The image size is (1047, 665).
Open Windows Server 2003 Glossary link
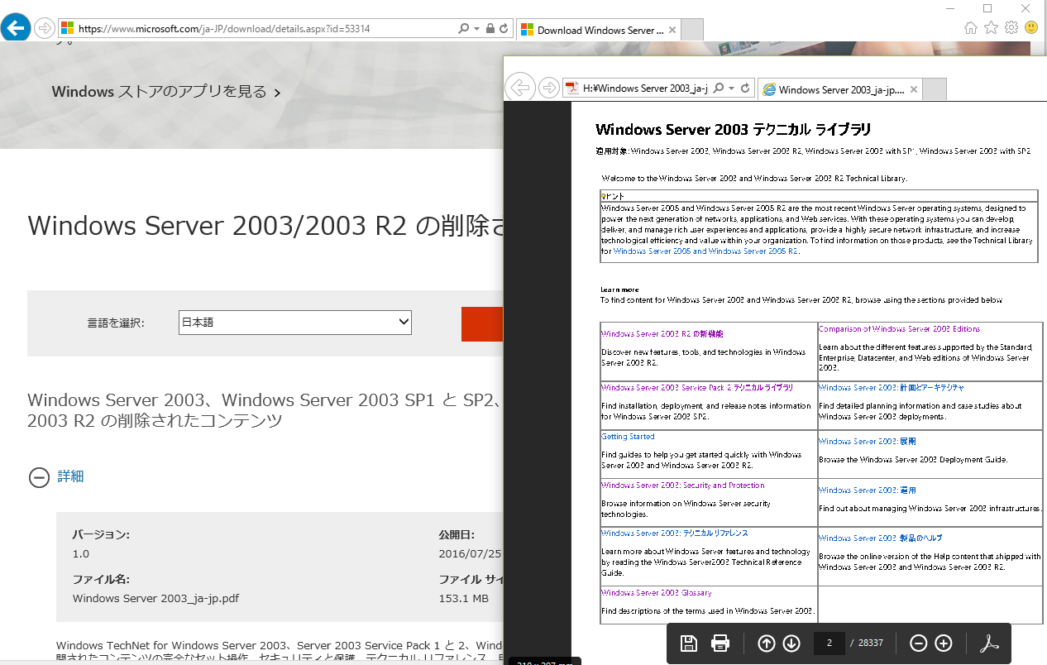point(657,593)
